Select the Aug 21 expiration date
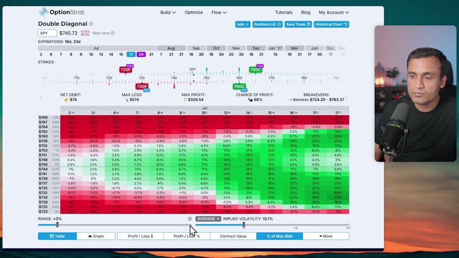 (171, 54)
